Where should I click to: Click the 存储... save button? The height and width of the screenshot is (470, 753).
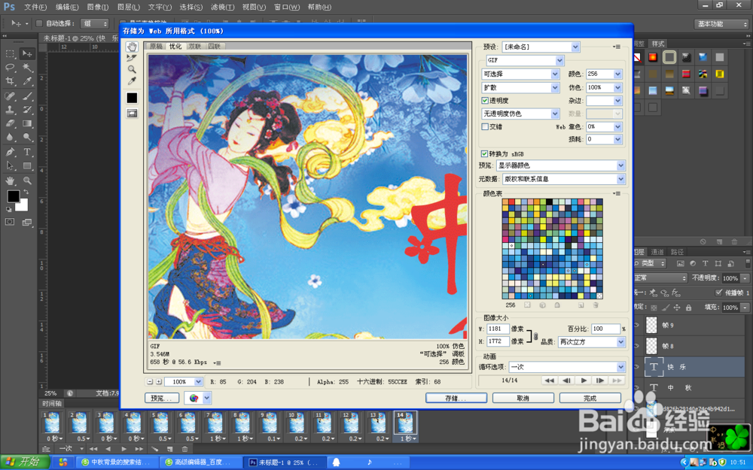[456, 398]
